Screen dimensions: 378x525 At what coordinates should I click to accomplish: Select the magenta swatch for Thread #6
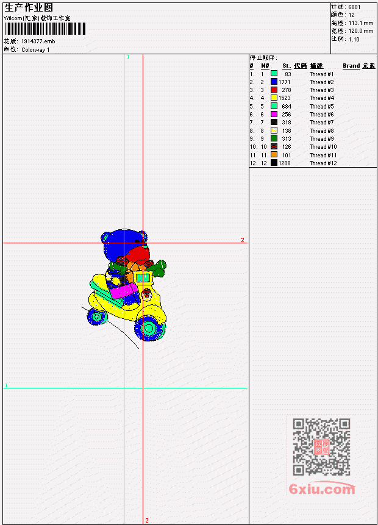pyautogui.click(x=274, y=114)
